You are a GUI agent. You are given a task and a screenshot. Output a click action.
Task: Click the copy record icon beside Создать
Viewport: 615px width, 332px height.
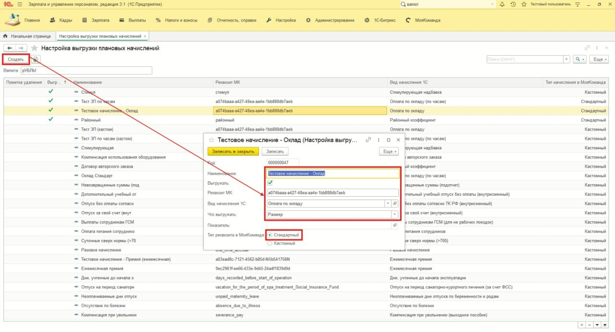tap(36, 59)
